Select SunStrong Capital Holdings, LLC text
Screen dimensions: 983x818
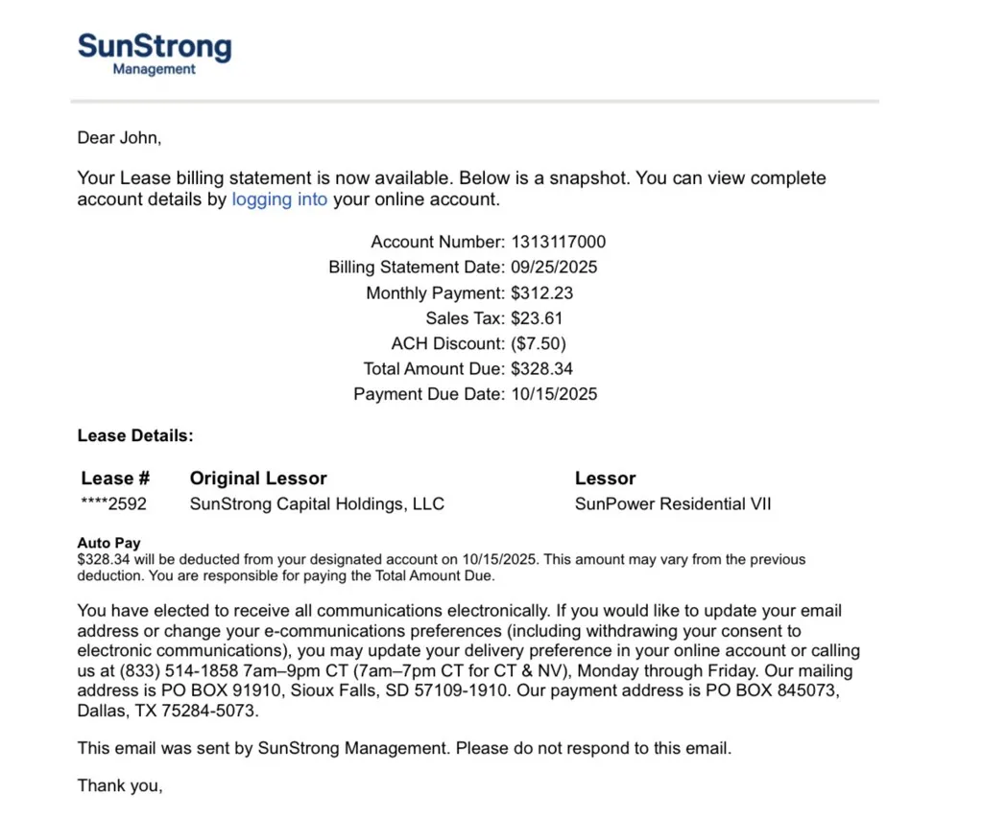click(x=317, y=504)
